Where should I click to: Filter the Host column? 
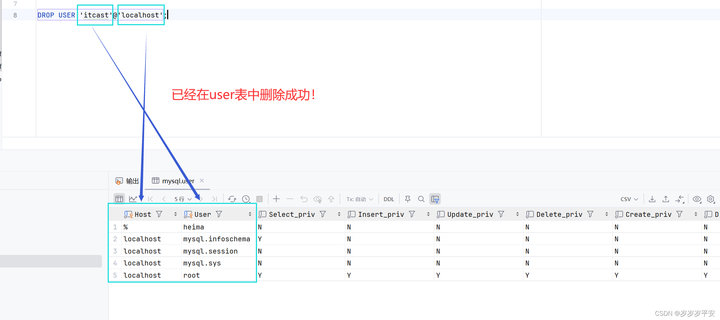pos(159,214)
